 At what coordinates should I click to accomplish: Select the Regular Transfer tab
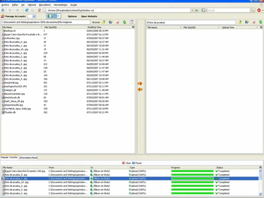[x=9, y=157]
